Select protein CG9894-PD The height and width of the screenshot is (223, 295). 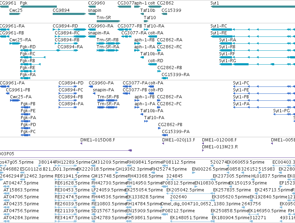(x=68, y=86)
